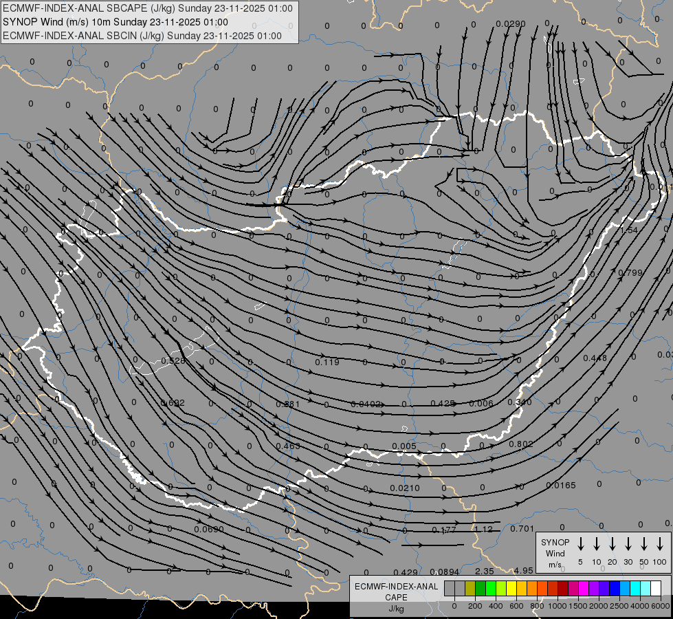
Task: Pick the pure blue CAPE legend swatch
Action: [x=614, y=588]
